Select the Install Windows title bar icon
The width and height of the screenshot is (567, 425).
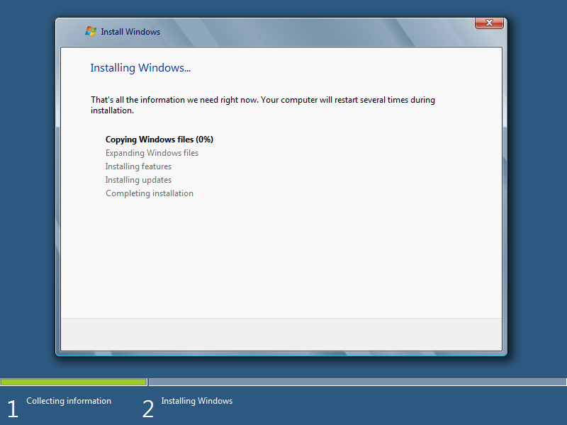[90, 31]
